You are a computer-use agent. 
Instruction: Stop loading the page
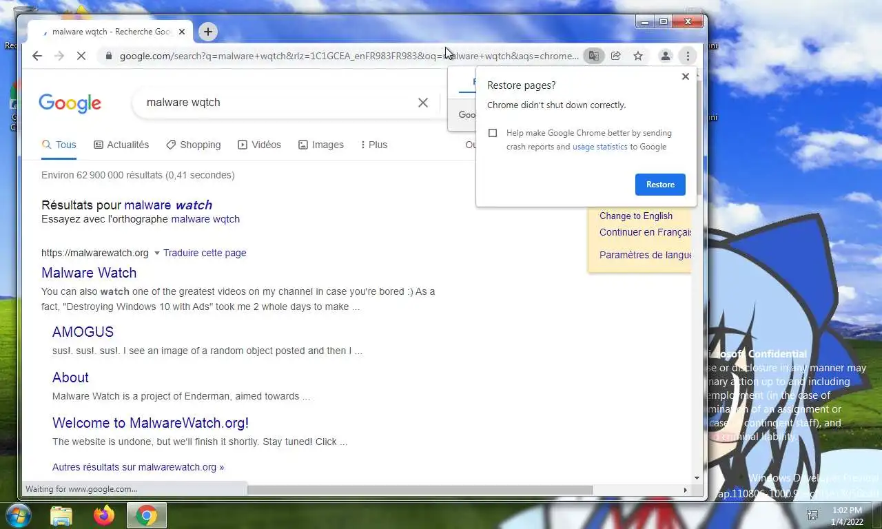[x=81, y=56]
